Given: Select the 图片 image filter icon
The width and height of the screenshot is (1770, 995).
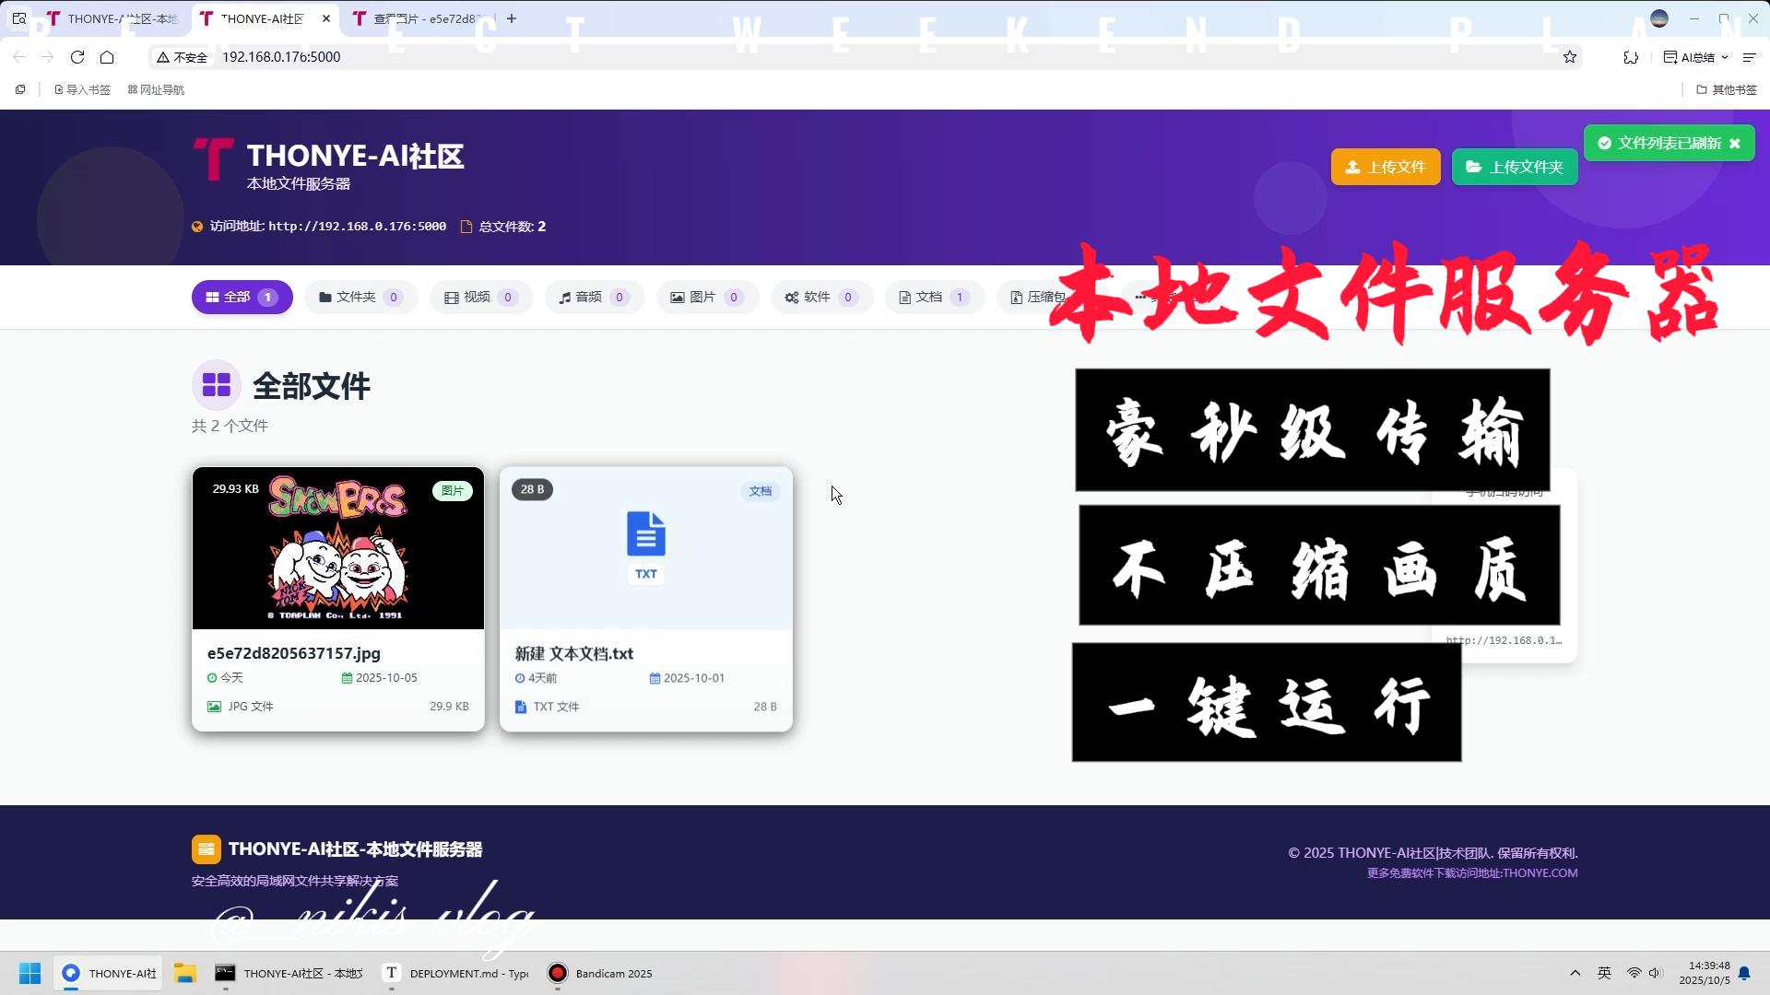Looking at the screenshot, I should [678, 297].
